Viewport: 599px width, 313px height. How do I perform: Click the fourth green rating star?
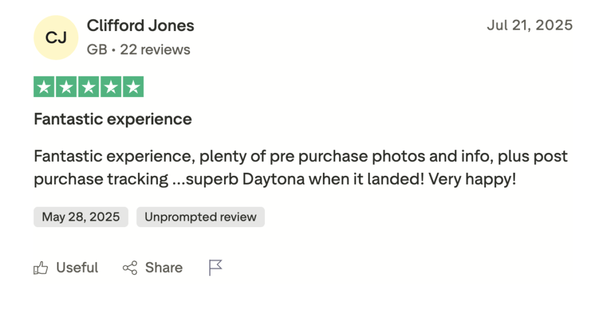click(111, 87)
